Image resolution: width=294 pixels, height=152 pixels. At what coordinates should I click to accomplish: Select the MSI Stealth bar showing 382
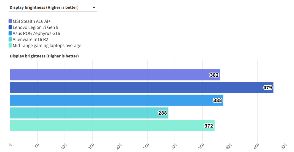pyautogui.click(x=110, y=75)
